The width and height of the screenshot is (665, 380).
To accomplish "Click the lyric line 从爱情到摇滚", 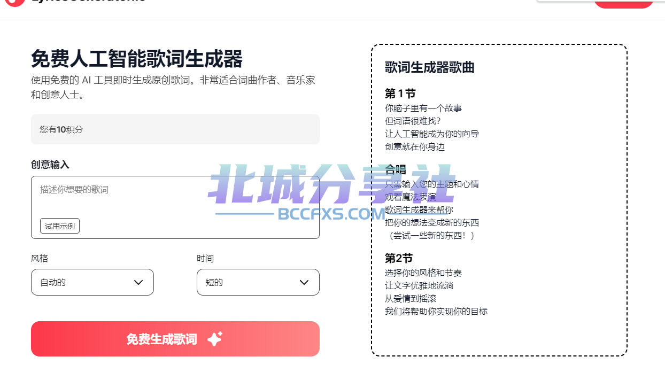I will point(411,298).
